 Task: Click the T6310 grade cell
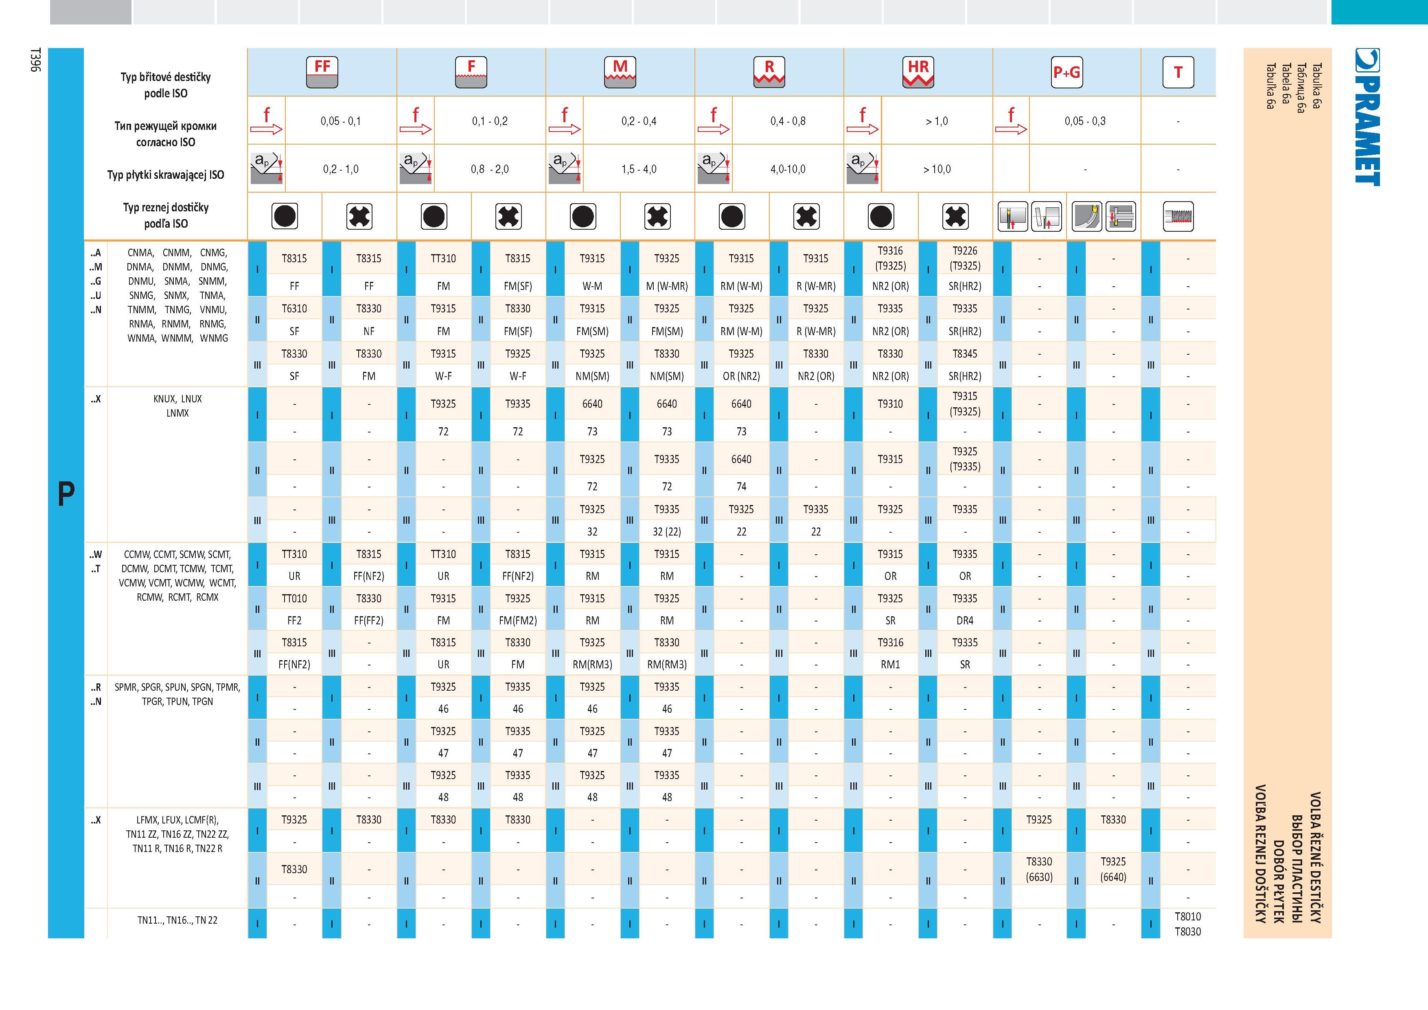point(294,309)
